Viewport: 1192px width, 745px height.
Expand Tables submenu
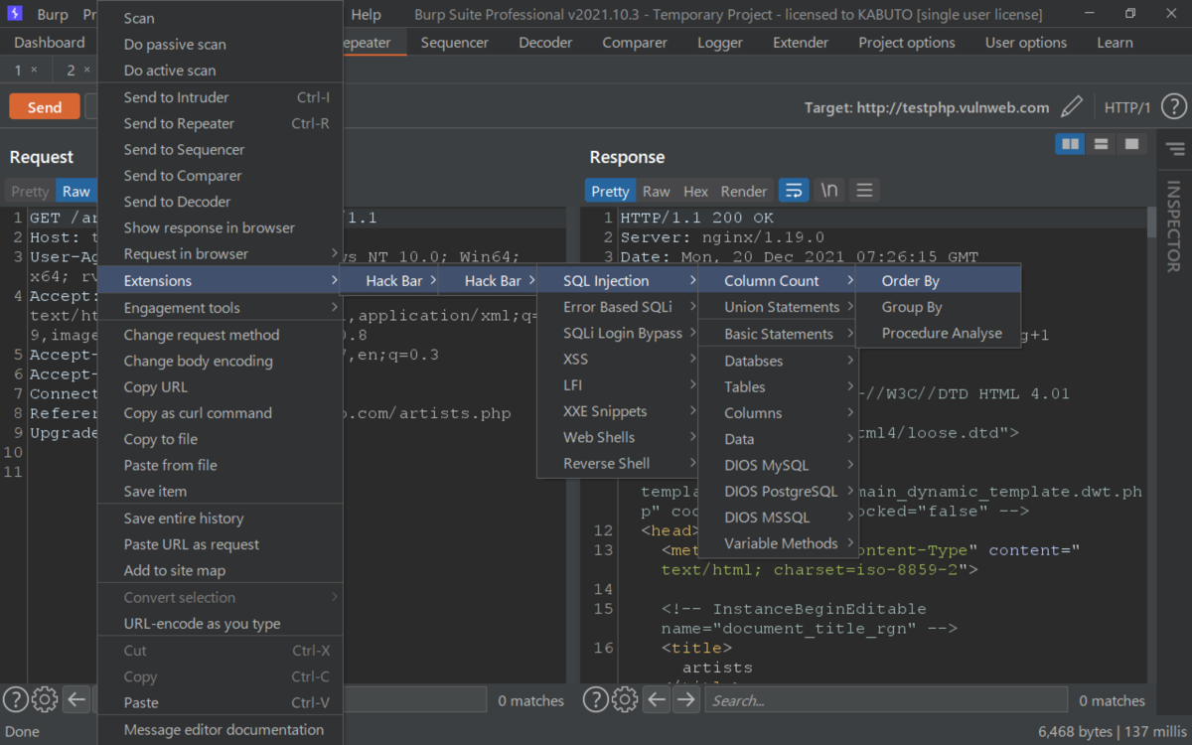click(778, 386)
